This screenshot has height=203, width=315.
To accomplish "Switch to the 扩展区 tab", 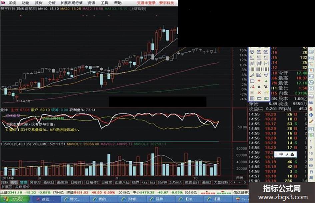I will [x=7, y=187].
